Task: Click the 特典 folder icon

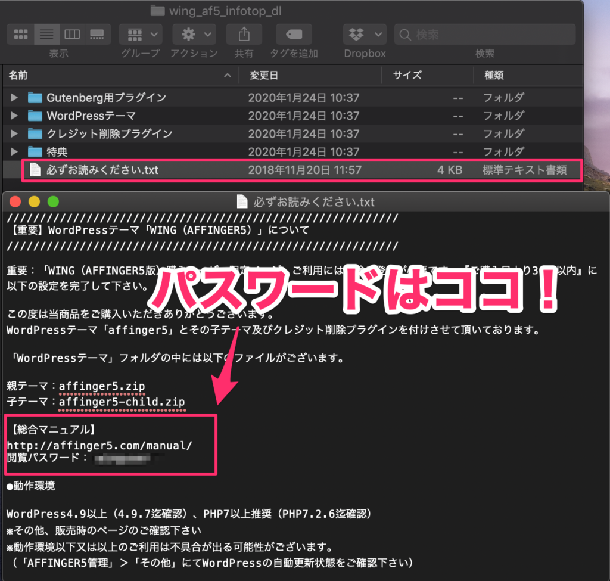Action: pos(35,151)
